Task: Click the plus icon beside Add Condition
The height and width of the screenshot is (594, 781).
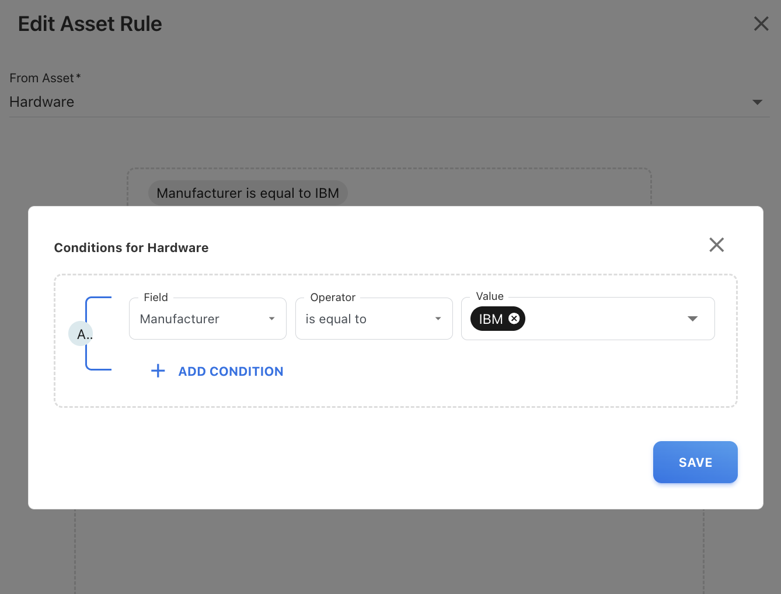Action: [x=158, y=371]
